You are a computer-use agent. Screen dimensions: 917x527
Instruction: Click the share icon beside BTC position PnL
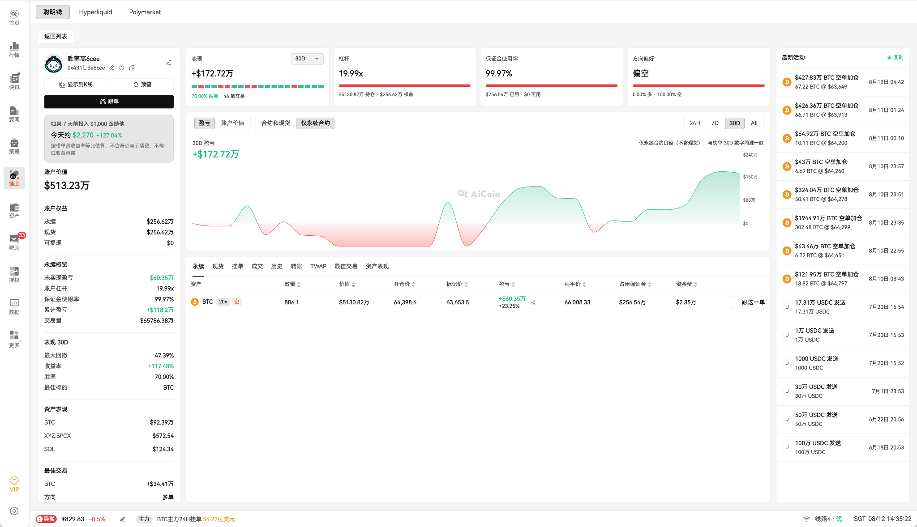533,302
